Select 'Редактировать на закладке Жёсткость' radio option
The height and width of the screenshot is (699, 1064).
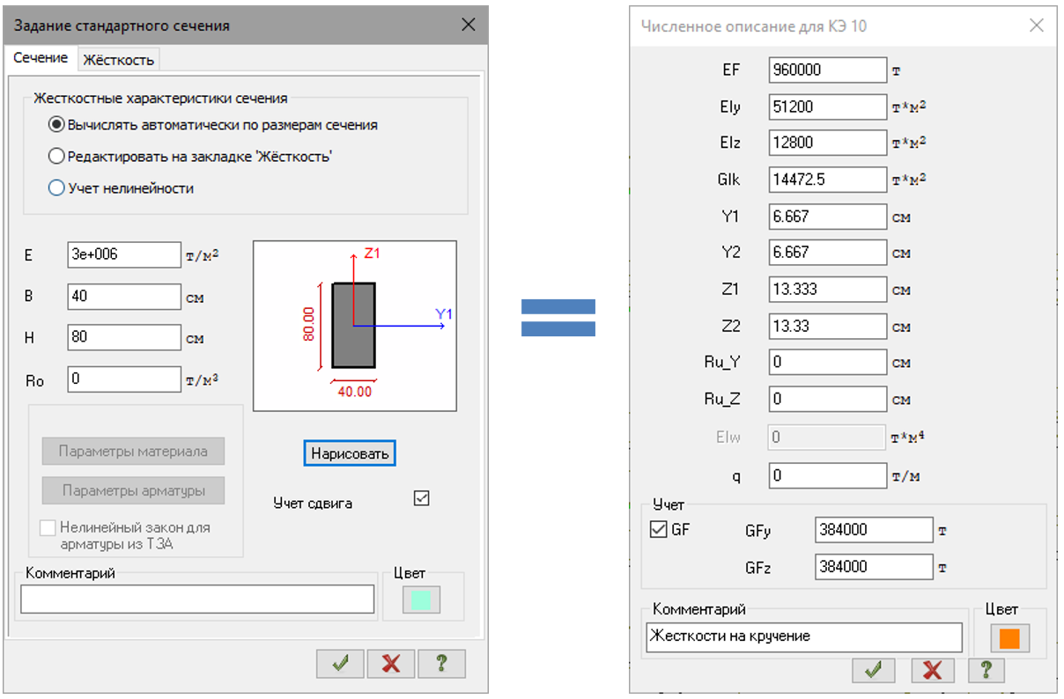(x=56, y=157)
